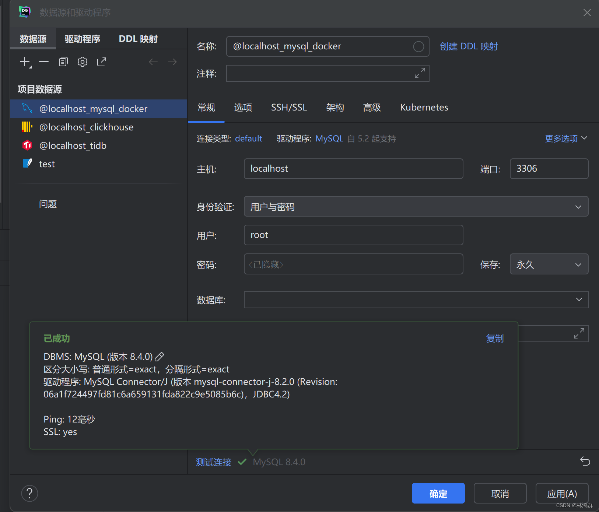Click the revert changes arrow icon
599x512 pixels.
(x=585, y=461)
